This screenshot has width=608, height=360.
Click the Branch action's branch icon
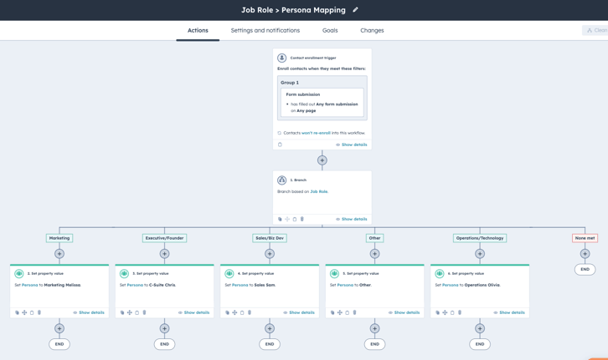point(282,180)
